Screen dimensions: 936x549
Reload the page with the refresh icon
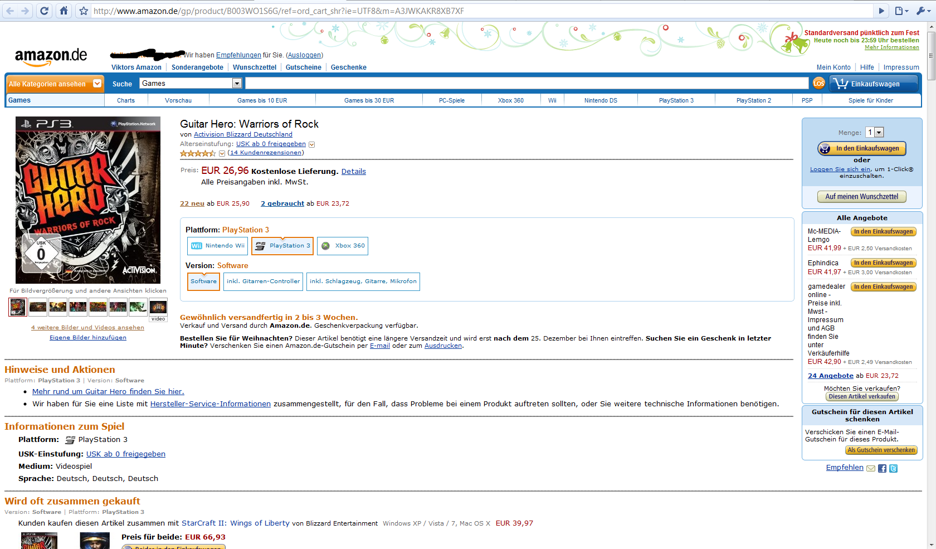coord(45,11)
